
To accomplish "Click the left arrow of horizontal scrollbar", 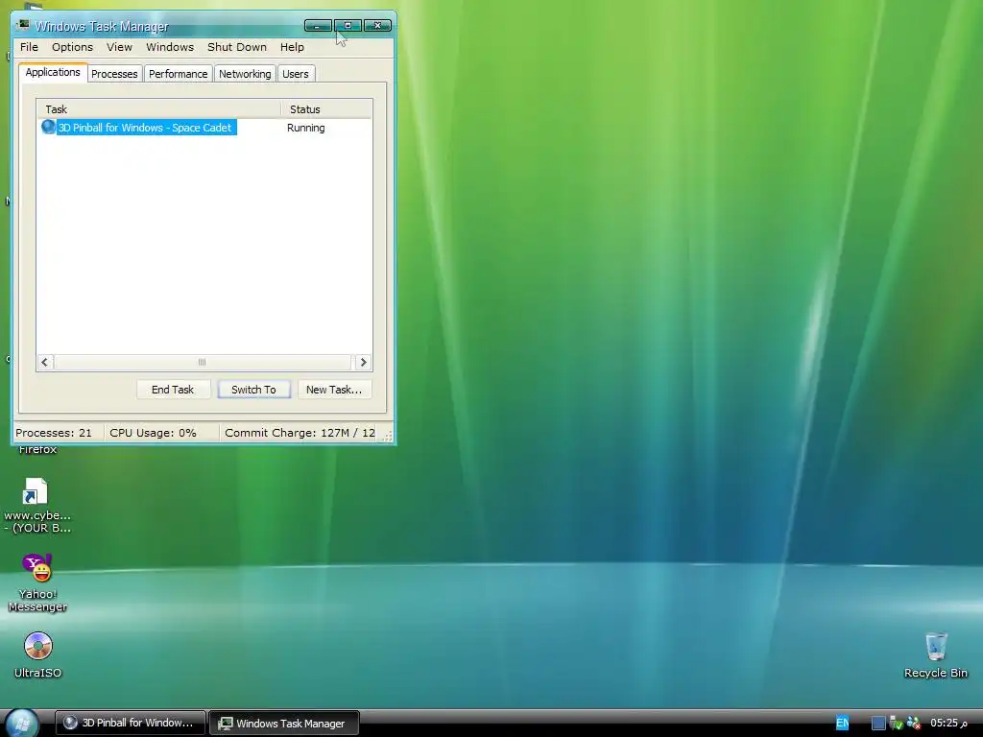I will (44, 362).
